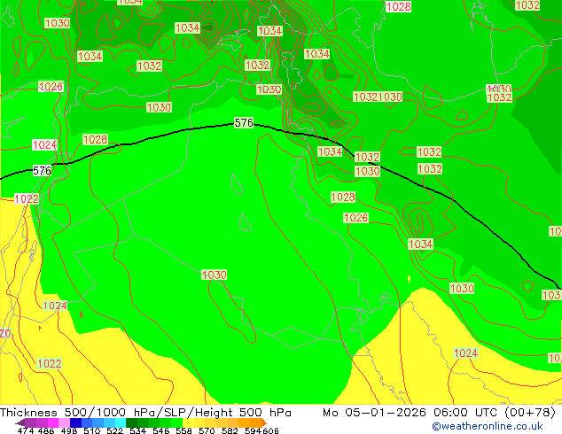
Task: Click the dark navy blue swatch in legend
Action: (75, 422)
